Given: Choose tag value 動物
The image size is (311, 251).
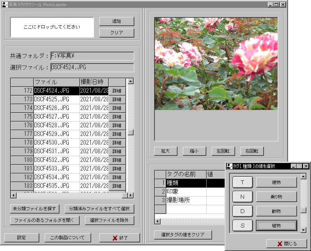Looking at the screenshot, I should pos(276,211).
